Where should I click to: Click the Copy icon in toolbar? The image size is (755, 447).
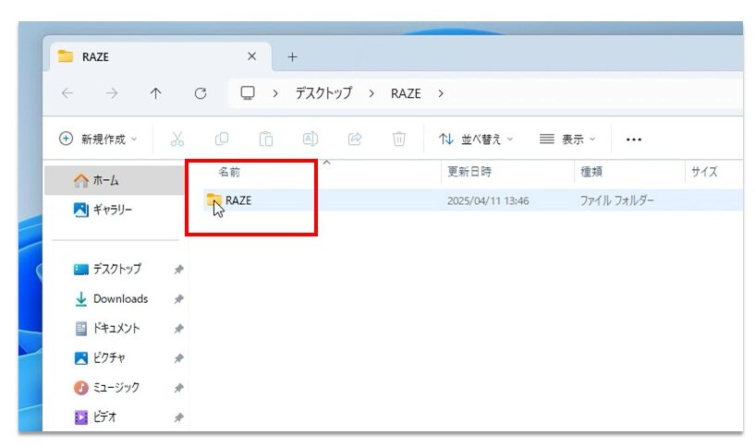click(x=222, y=139)
